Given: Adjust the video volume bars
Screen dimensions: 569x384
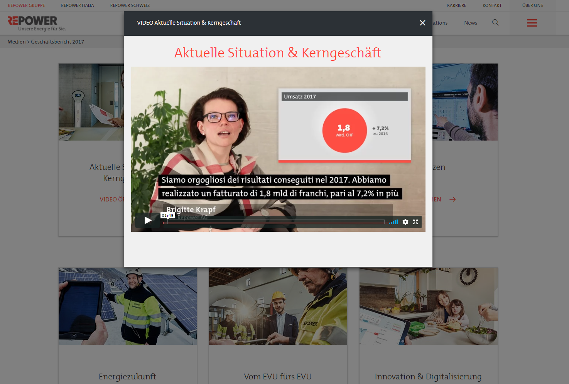Looking at the screenshot, I should coord(393,222).
